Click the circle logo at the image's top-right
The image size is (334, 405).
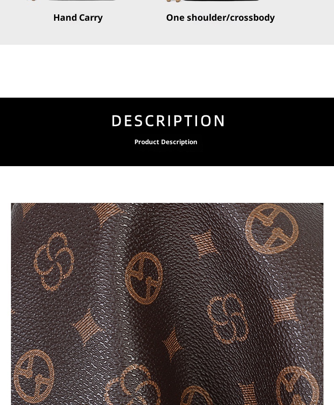(x=272, y=229)
